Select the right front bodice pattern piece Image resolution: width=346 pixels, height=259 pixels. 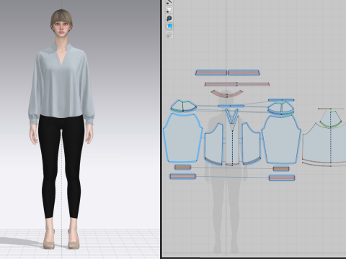(251, 145)
